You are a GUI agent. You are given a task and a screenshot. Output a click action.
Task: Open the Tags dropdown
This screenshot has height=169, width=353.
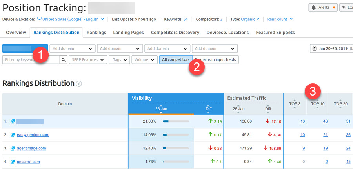(119, 60)
